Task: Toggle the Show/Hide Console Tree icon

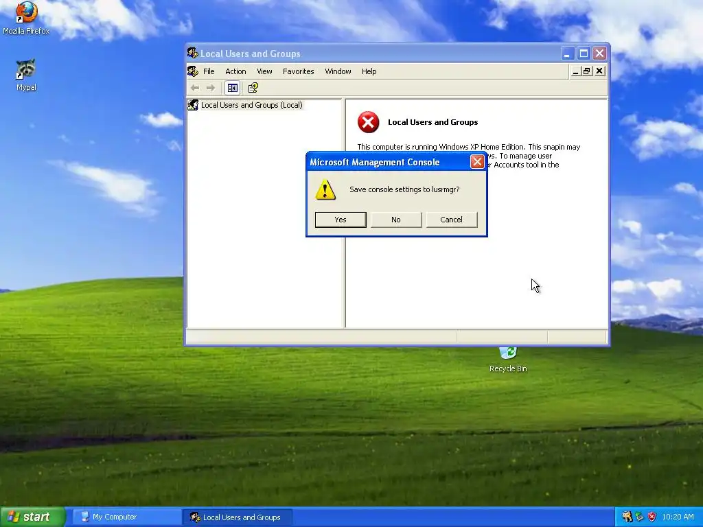Action: tap(232, 88)
